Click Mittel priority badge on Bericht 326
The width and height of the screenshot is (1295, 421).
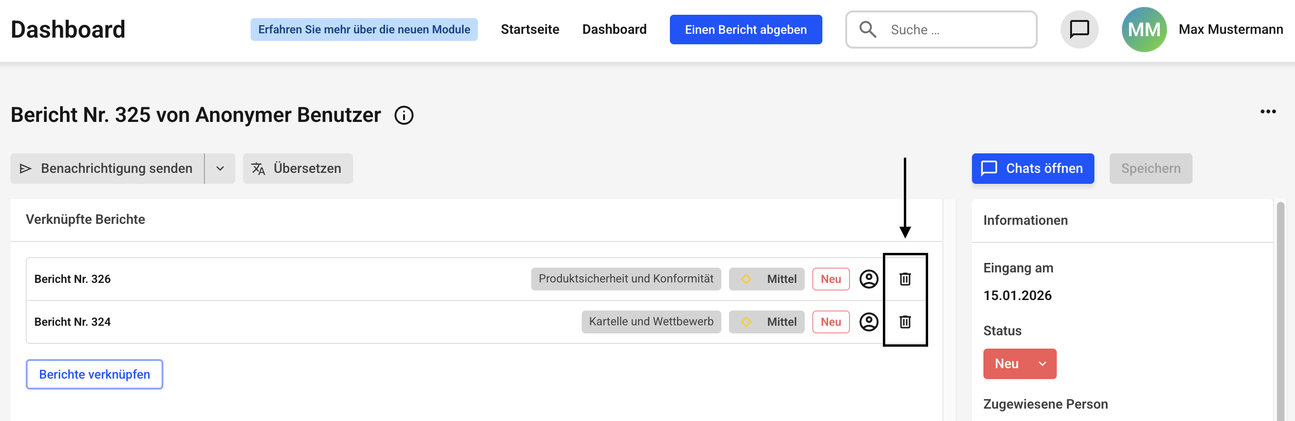coord(766,279)
